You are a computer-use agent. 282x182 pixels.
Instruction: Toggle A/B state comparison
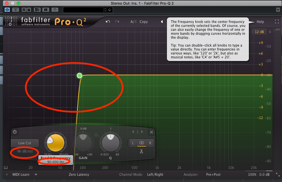coord(133,22)
